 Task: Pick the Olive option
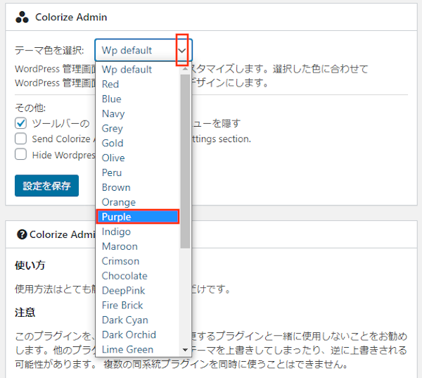coord(138,158)
